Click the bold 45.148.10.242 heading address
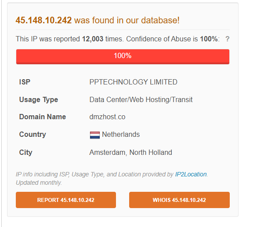The image size is (275, 227). tap(43, 20)
